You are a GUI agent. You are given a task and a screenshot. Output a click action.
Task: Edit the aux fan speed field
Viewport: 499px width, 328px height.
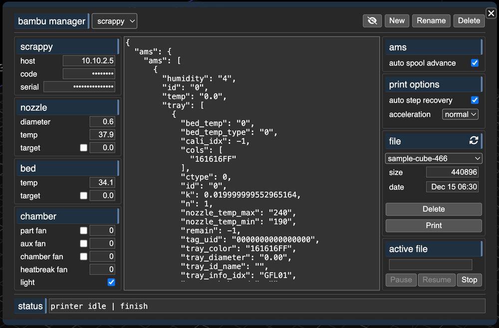point(102,244)
